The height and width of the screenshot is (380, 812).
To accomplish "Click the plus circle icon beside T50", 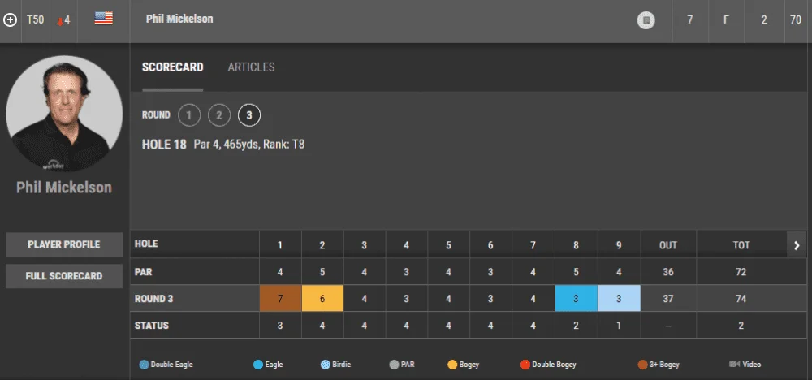I will [x=10, y=20].
